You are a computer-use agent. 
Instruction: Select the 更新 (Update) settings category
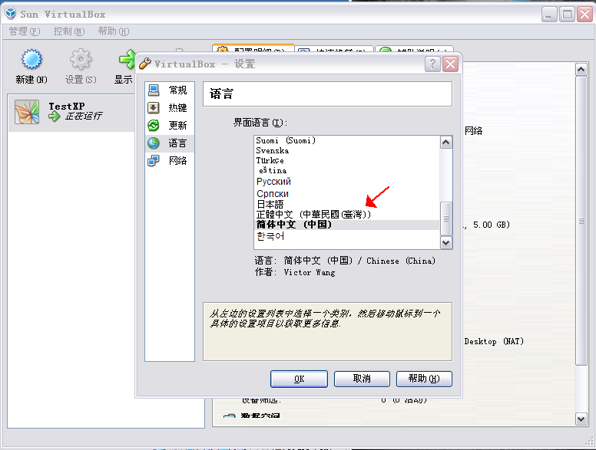[170, 125]
